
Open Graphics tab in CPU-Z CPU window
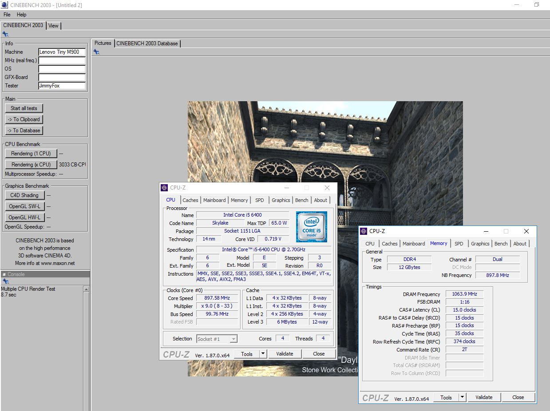[x=281, y=200]
